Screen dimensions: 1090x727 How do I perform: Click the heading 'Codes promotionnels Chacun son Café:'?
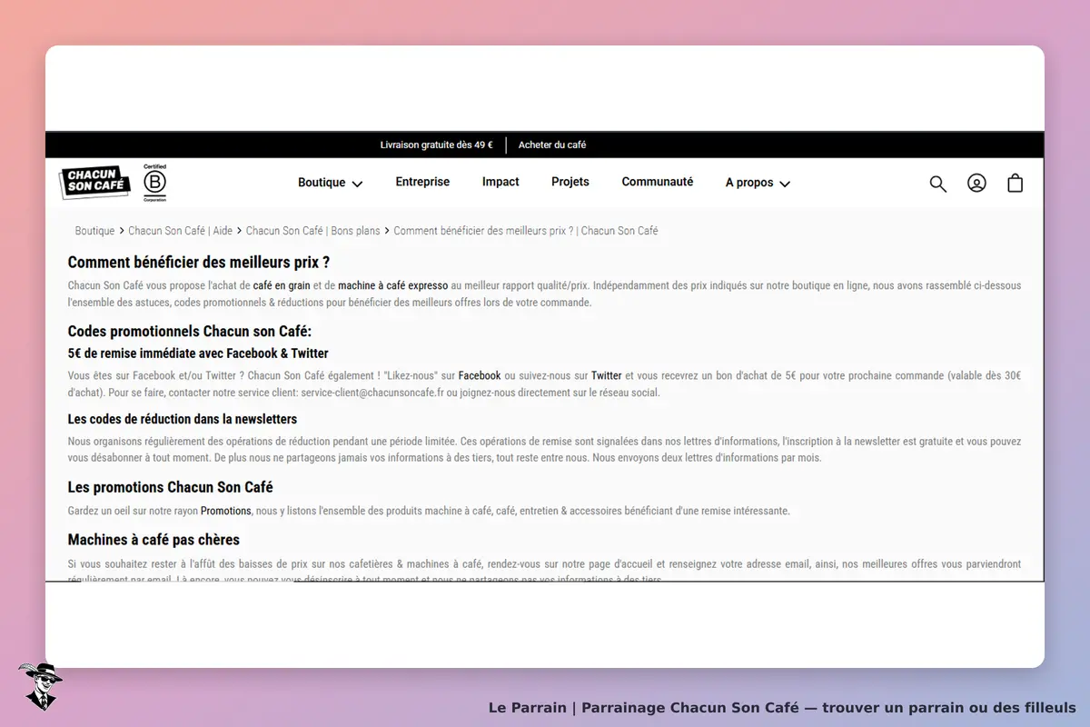tap(190, 332)
